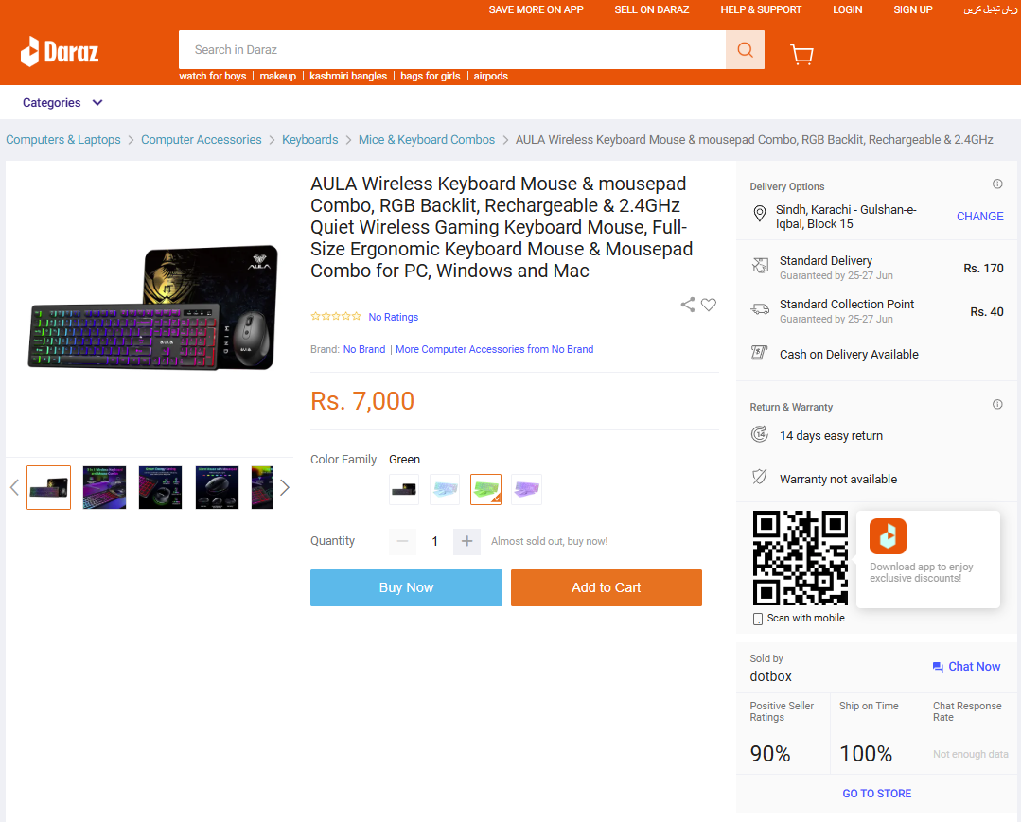Click the location pin icon
The width and height of the screenshot is (1021, 822).
point(759,214)
